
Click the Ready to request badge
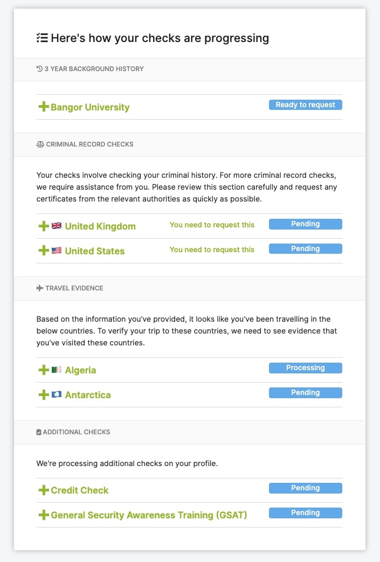coord(306,105)
